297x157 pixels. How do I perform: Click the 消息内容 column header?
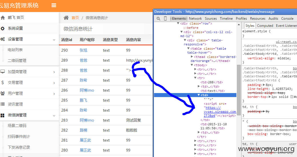(133, 40)
